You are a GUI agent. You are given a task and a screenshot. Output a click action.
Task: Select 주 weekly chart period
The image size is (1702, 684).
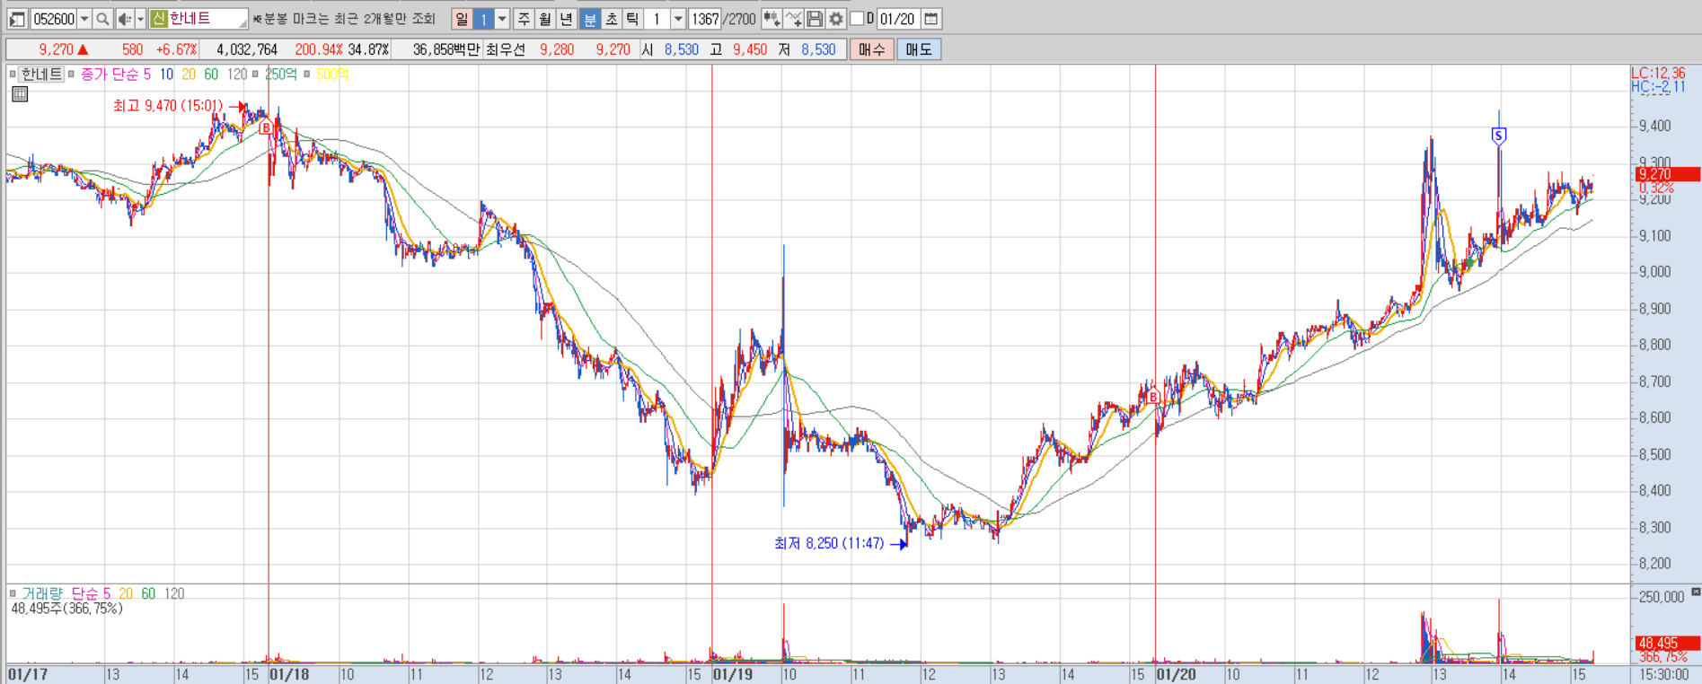point(525,19)
